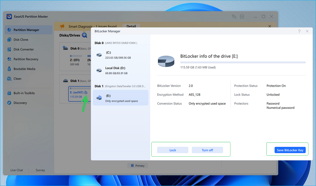316x186 pixels.
Task: Click the drive E usage progress bar
Action: [x=243, y=63]
